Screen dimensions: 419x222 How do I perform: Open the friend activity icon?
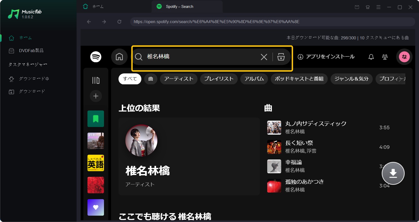click(x=385, y=57)
